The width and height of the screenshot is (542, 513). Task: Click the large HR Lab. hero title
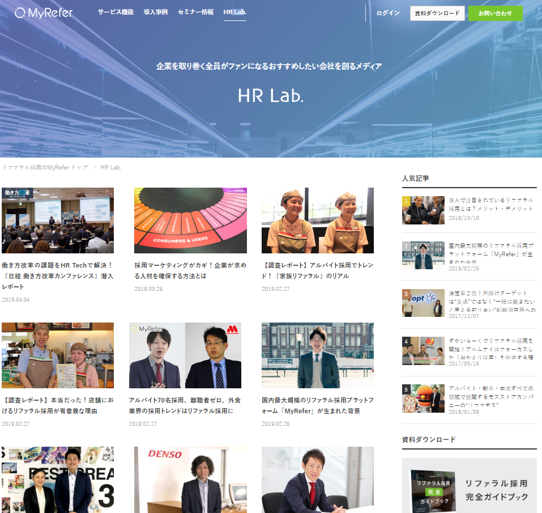click(x=271, y=96)
